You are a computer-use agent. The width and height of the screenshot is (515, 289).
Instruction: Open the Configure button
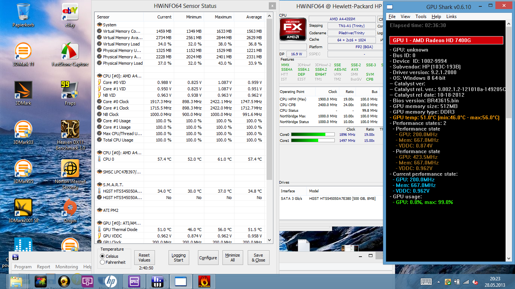click(x=208, y=258)
